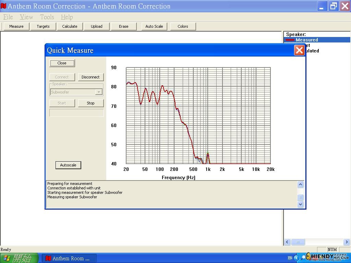Click the 'Speaker:' legend heading
Viewport: 351px width, 263px height.
tap(296, 35)
